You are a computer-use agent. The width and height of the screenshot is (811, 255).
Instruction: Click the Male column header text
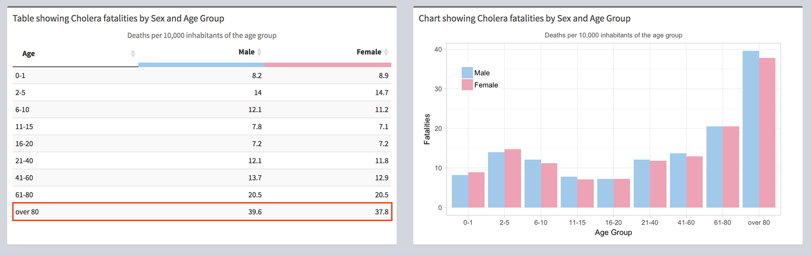tap(246, 52)
